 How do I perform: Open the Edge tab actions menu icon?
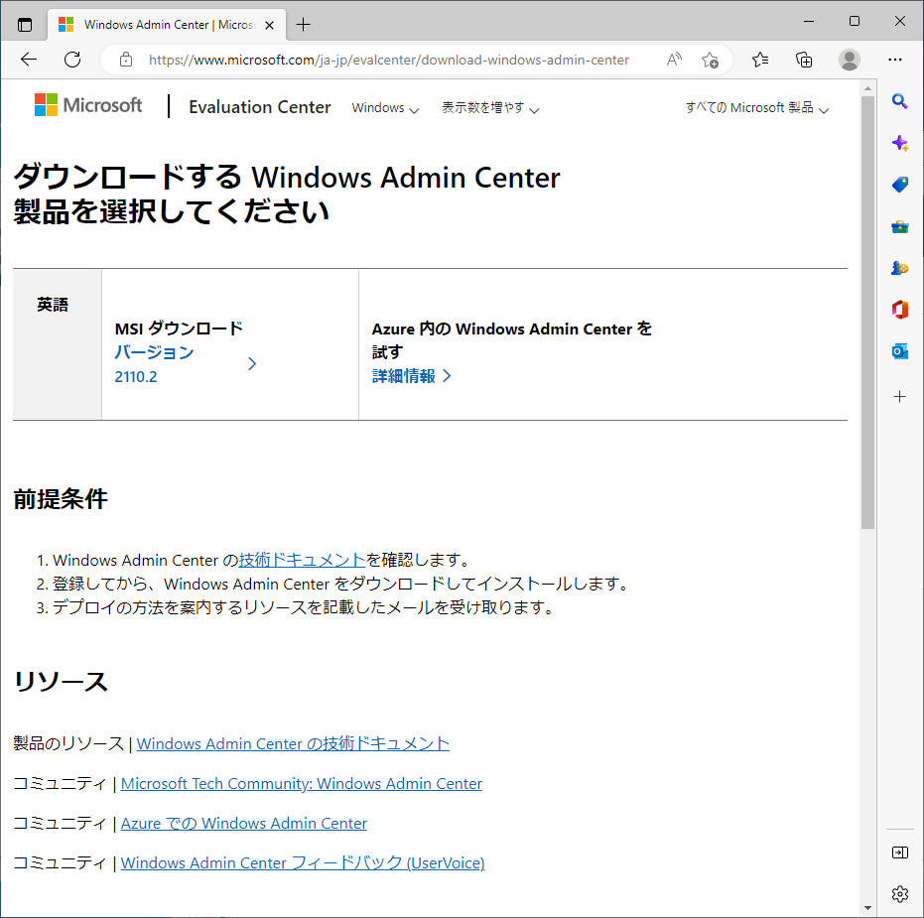(25, 25)
